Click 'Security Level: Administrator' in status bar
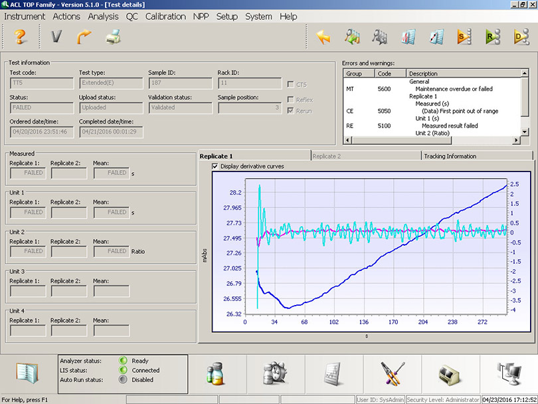538x404 pixels. click(x=442, y=399)
